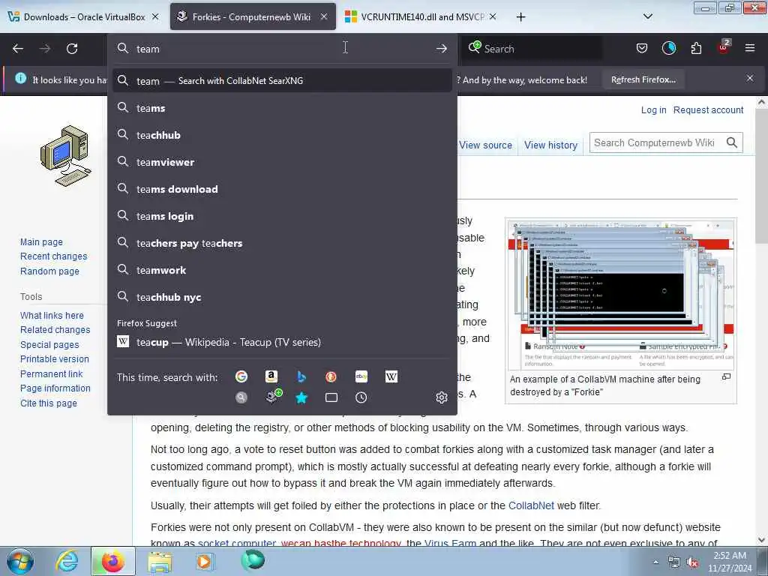Close the Downloads – Oracle VirtualBox tab

[x=155, y=16]
